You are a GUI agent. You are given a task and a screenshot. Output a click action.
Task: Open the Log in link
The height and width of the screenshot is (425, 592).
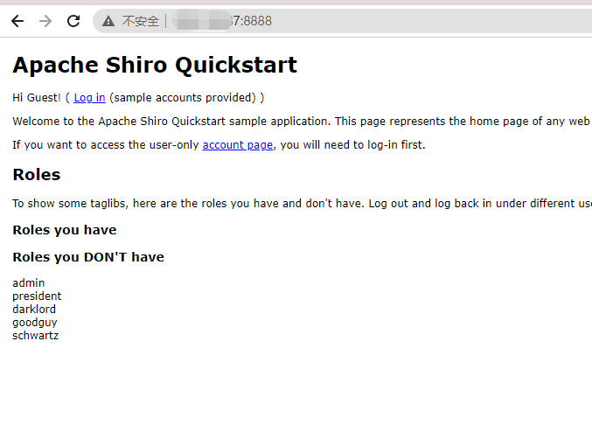[89, 98]
